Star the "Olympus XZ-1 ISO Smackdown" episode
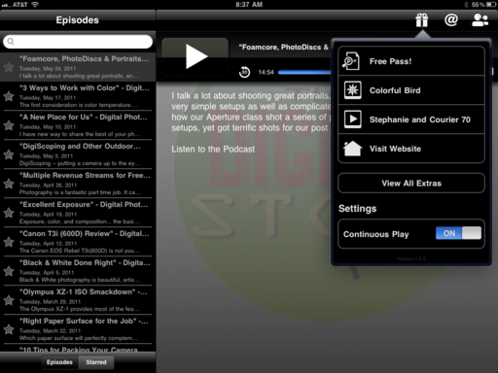 [9, 300]
